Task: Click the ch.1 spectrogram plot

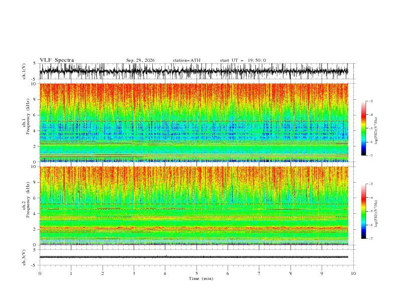Action: [x=194, y=122]
